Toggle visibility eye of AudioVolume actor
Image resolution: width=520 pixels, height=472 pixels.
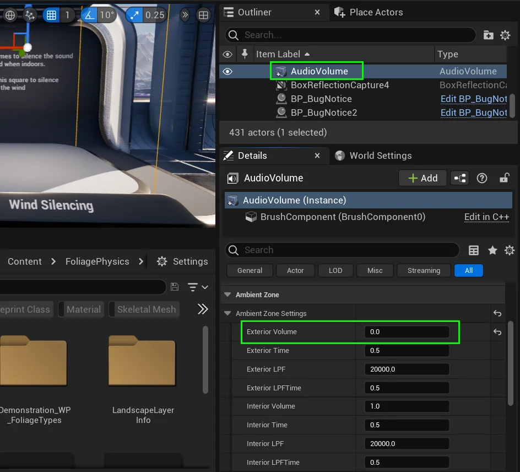[x=227, y=71]
